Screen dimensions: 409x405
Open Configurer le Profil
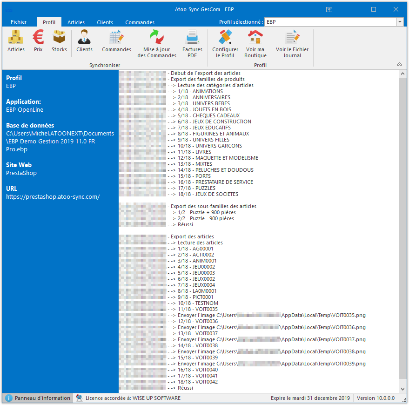click(x=225, y=44)
